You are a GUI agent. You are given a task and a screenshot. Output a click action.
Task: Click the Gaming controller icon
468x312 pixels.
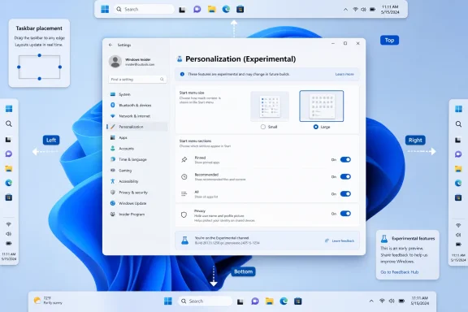113,170
